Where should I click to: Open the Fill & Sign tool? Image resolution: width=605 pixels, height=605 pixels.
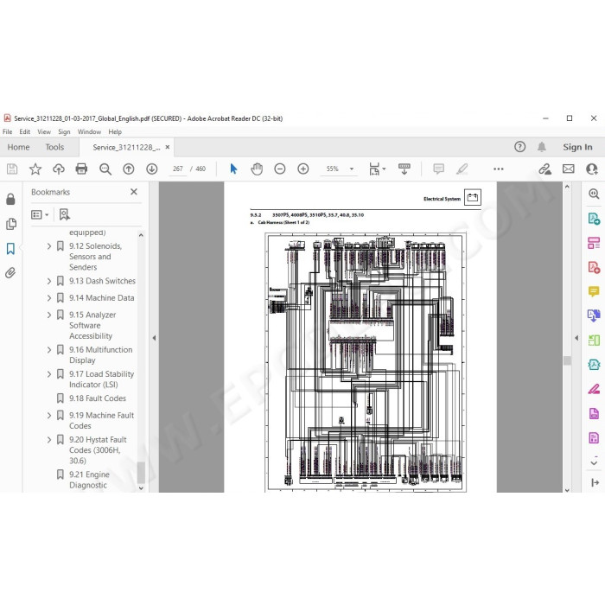[x=594, y=389]
